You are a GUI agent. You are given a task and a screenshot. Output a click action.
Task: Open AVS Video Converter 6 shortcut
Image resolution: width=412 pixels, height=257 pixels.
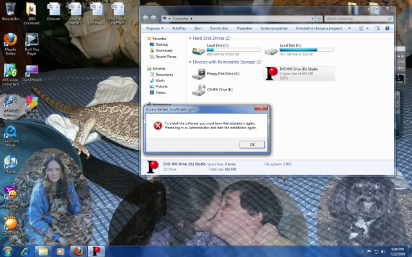(10, 75)
